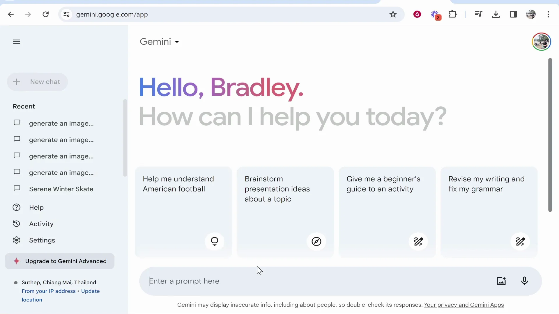Expand Chrome browser extensions menu
Screen dimensions: 559x314
point(453,14)
